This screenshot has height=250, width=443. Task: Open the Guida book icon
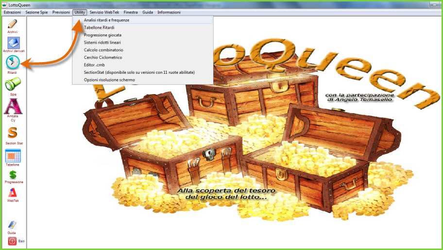pos(12,225)
